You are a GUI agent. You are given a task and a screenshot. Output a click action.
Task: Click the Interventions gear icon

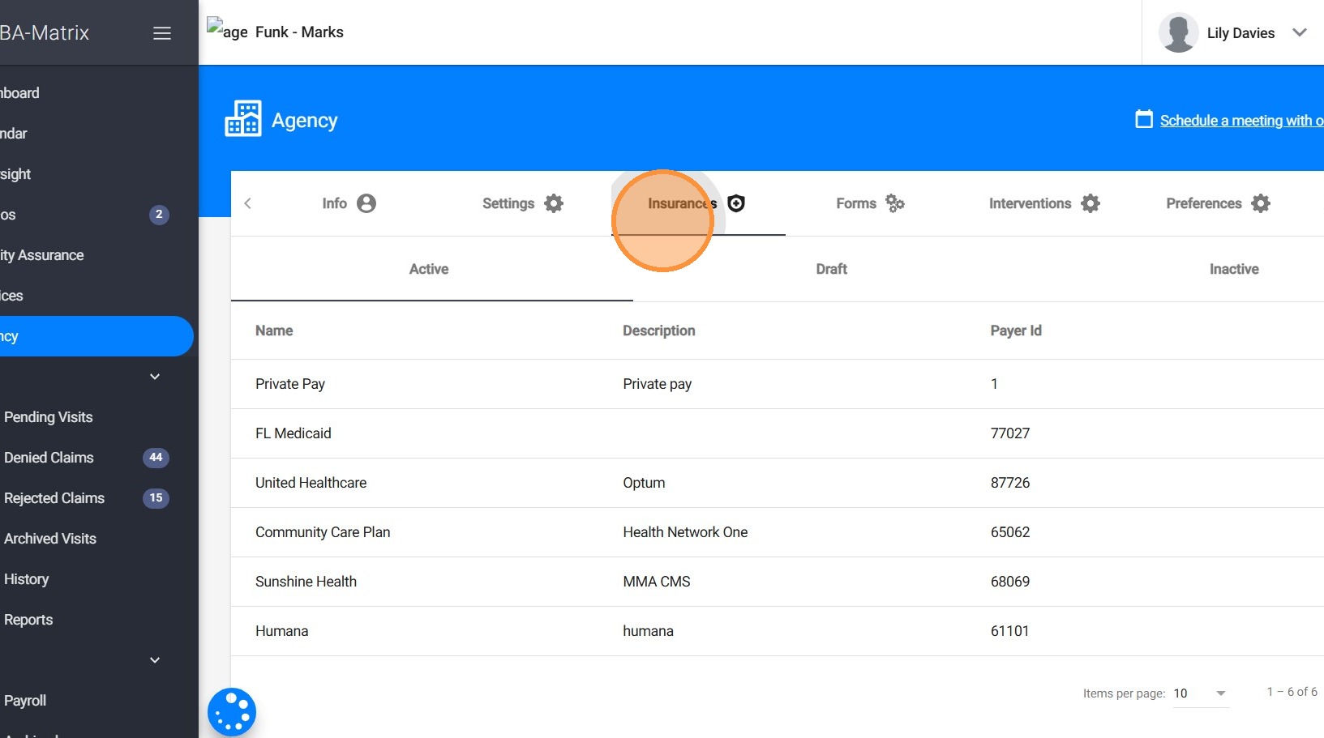pos(1090,203)
